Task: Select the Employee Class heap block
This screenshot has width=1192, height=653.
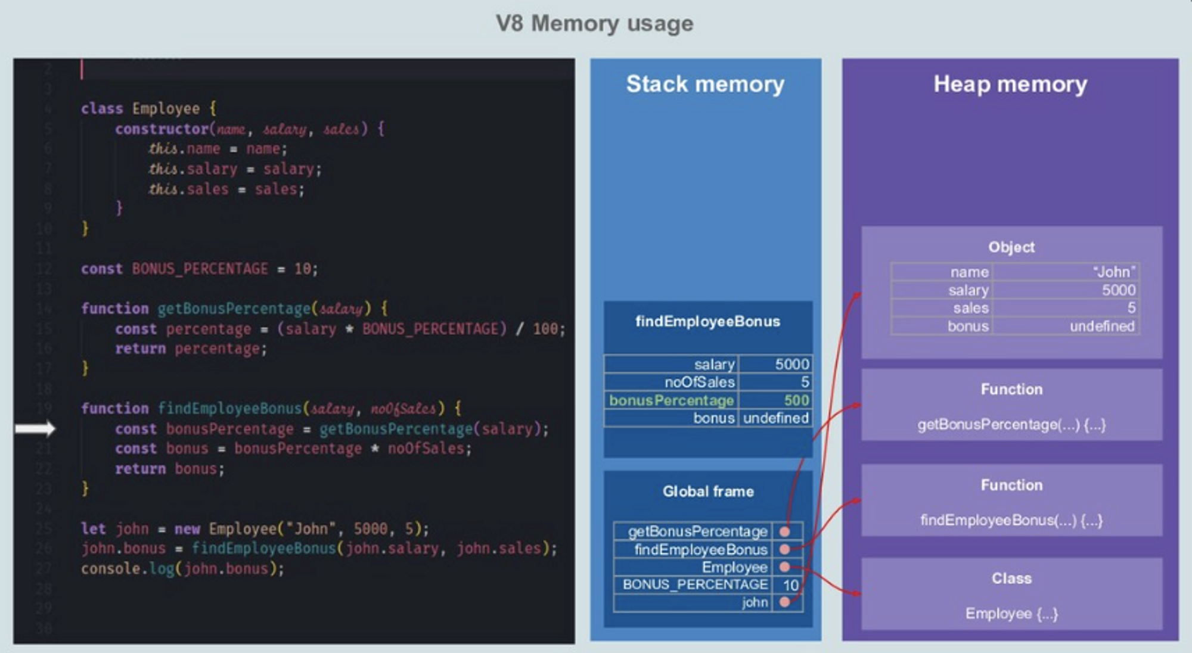Action: point(1011,595)
